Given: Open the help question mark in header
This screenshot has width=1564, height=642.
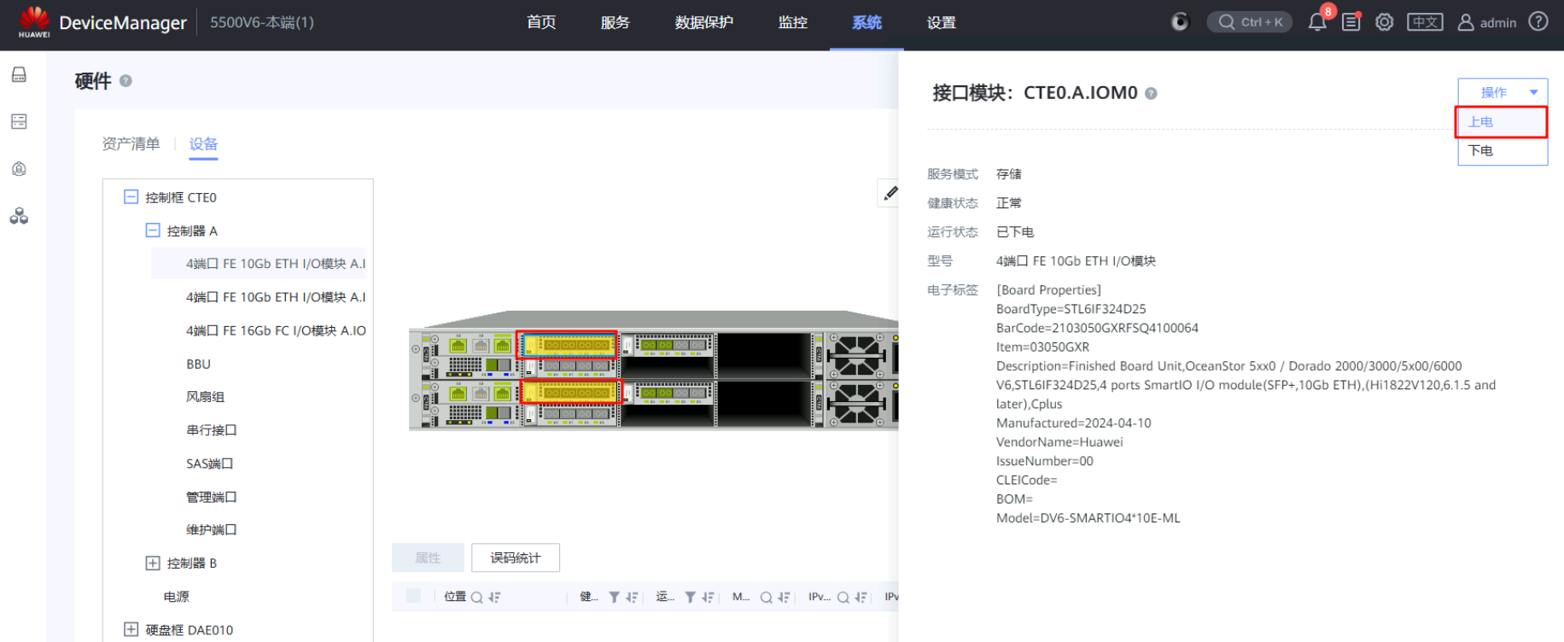Looking at the screenshot, I should pos(1538,22).
